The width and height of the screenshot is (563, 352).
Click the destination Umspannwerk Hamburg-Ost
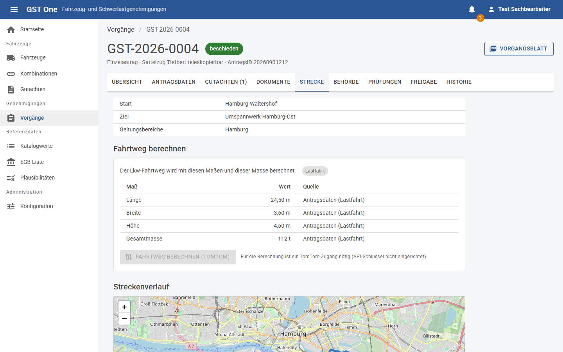click(x=260, y=117)
